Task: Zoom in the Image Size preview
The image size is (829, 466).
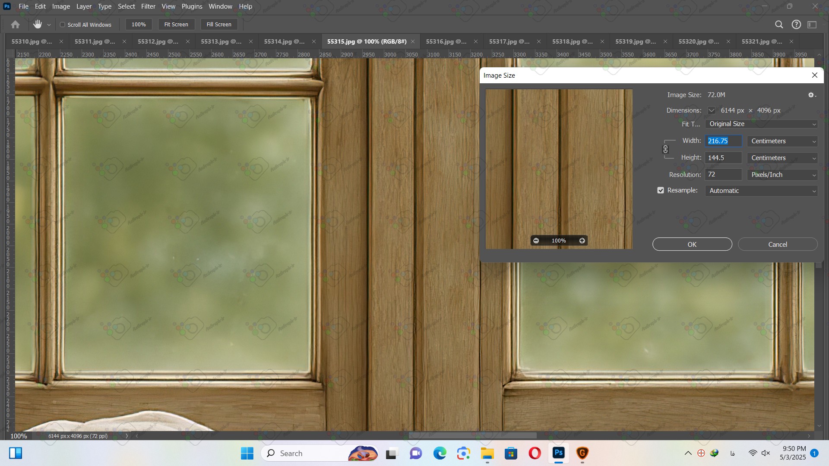Action: (x=582, y=241)
